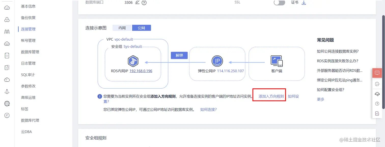Screen dimensions: 385x147
Task: Open 数据库管理 in the side menu
Action: pos(30,52)
